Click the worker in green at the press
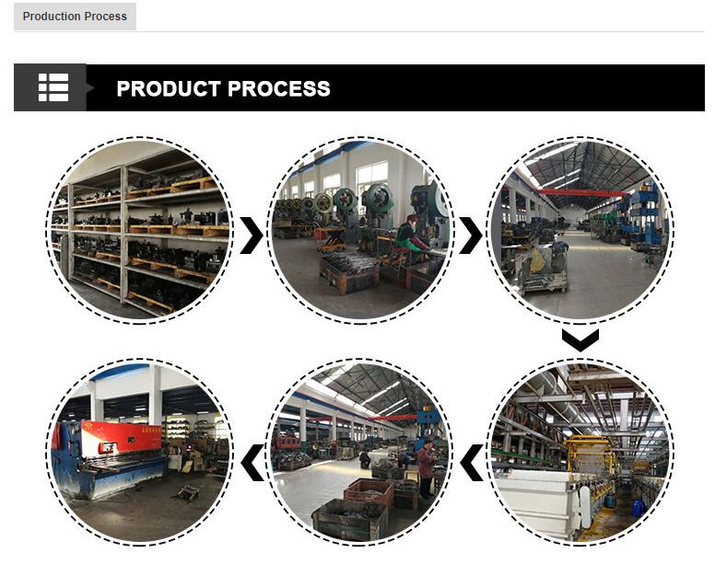The image size is (715, 564). click(410, 235)
